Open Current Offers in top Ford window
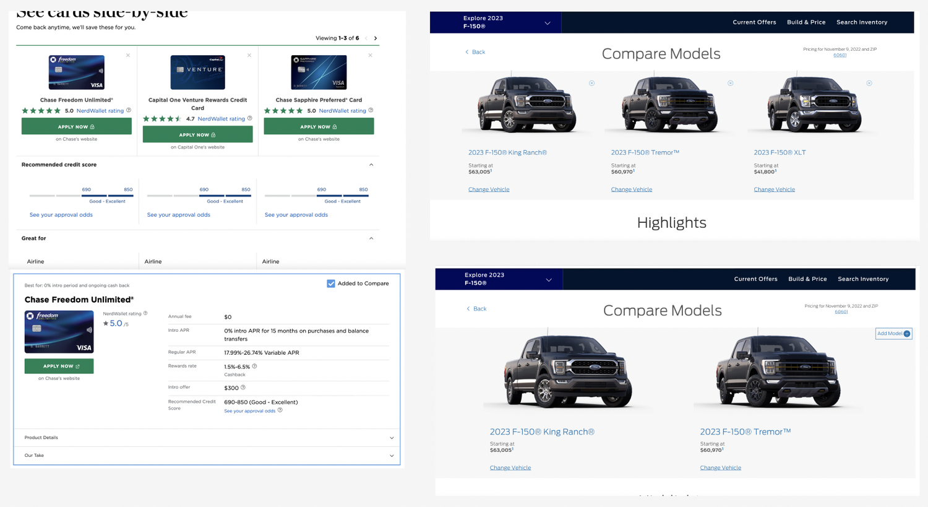Viewport: 928px width, 507px height. tap(754, 22)
